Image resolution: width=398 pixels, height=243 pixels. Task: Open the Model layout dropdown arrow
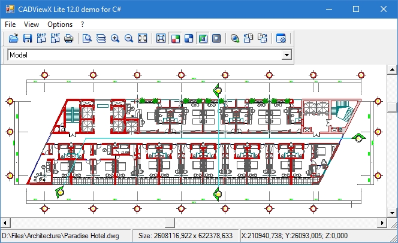pyautogui.click(x=287, y=55)
